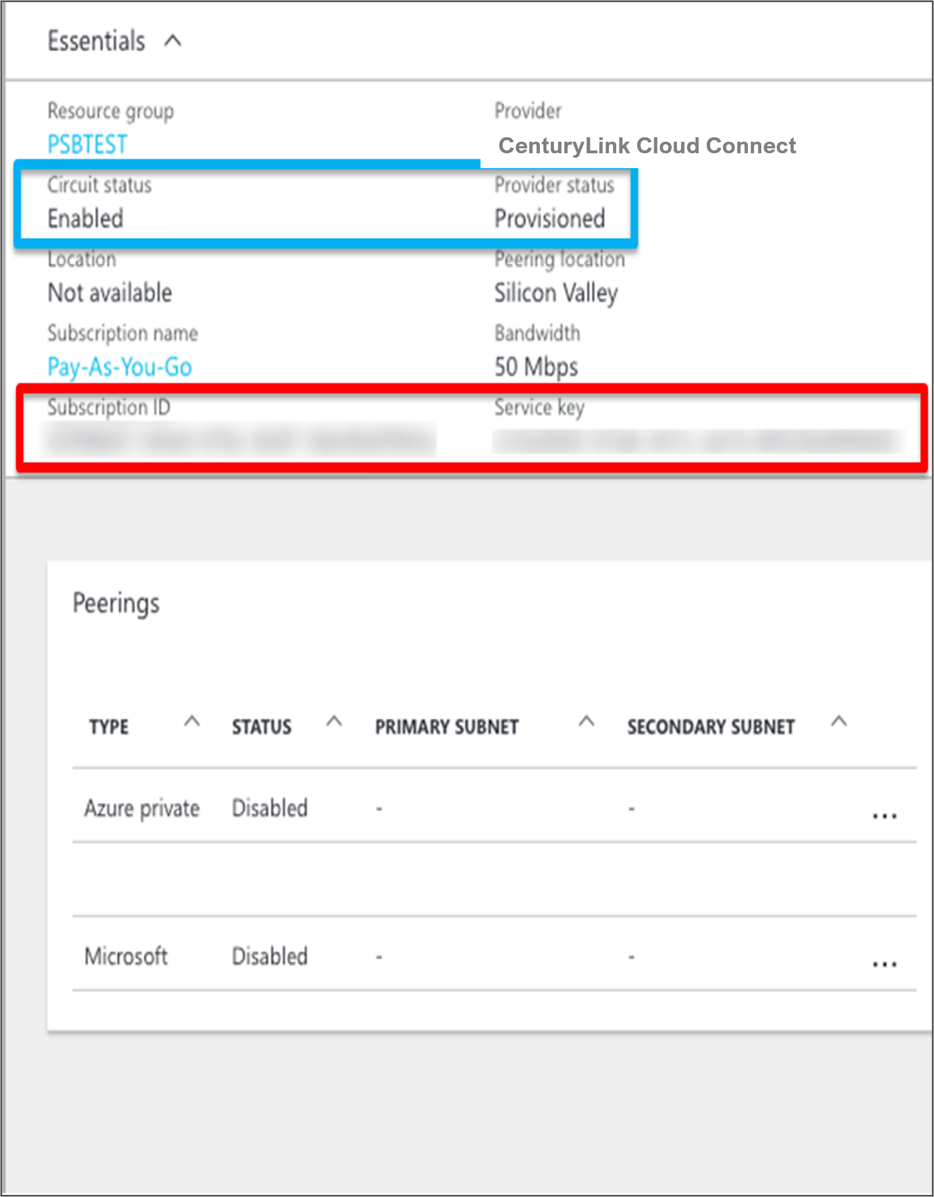Select the Azure private peering row
The width and height of the screenshot is (934, 1197).
tap(494, 806)
